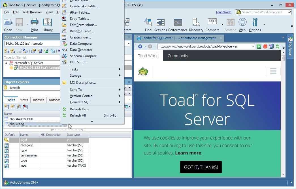Screen dimensions: 296x189
Task: Open the Toad World link near the search box
Action: (x=223, y=12)
